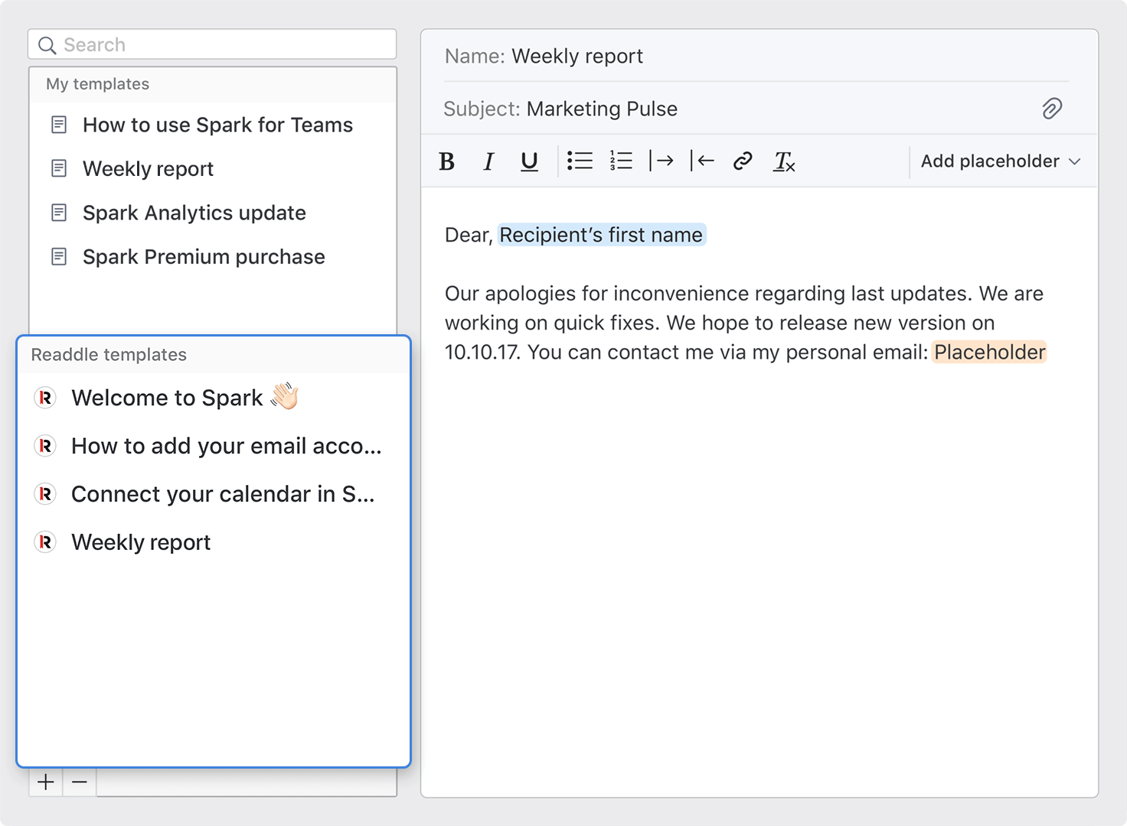Click the My templates section header
Screen dimensions: 1127x826
pyautogui.click(x=213, y=84)
